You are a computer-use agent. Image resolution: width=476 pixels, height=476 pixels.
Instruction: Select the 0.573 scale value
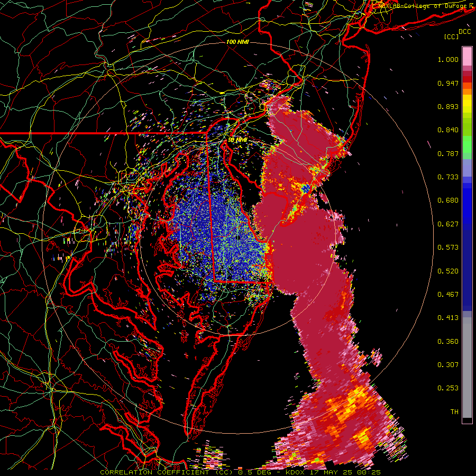click(448, 248)
